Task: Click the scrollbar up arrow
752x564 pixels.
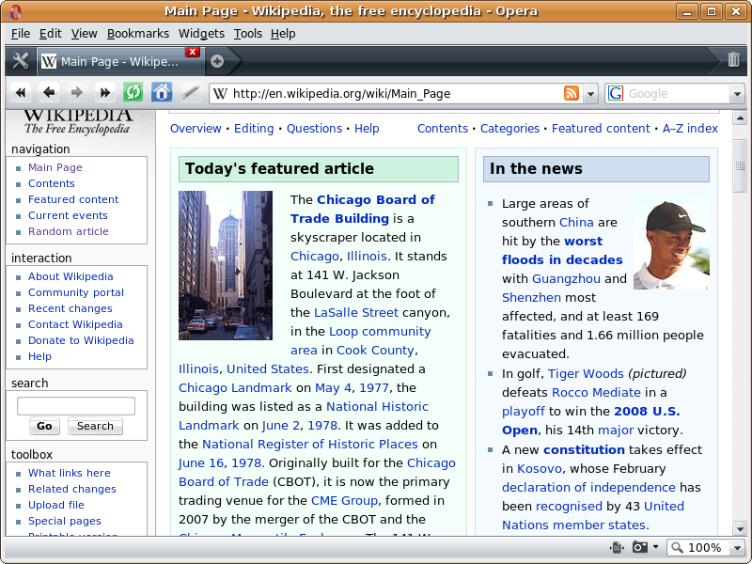Action: pyautogui.click(x=740, y=117)
